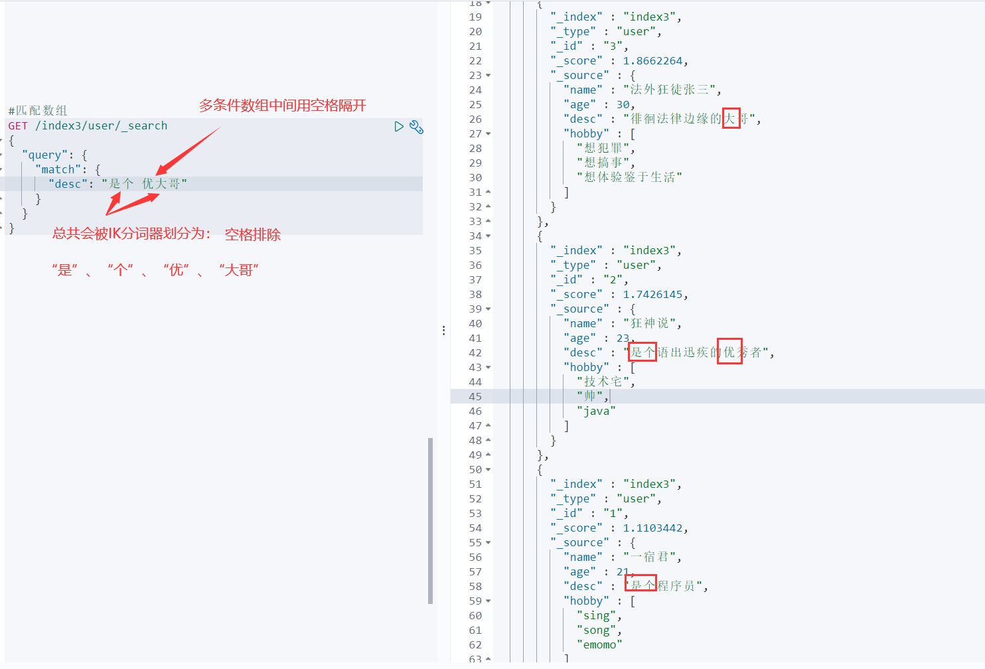985x669 pixels.
Task: Click the desc line 是个语出迅疾的优秀者
Action: pos(669,352)
